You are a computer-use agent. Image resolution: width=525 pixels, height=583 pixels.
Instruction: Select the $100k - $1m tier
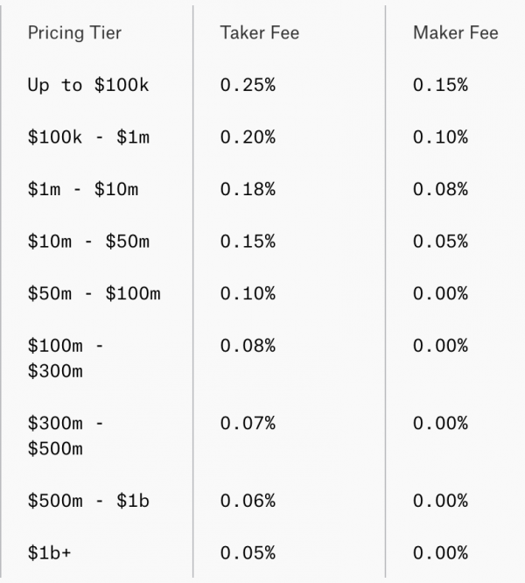(x=87, y=137)
